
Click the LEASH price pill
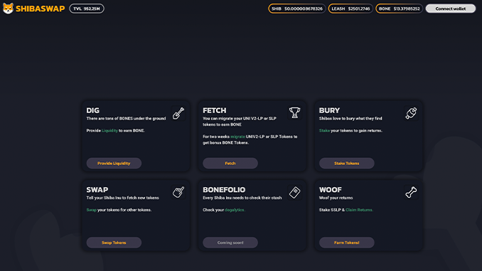350,9
